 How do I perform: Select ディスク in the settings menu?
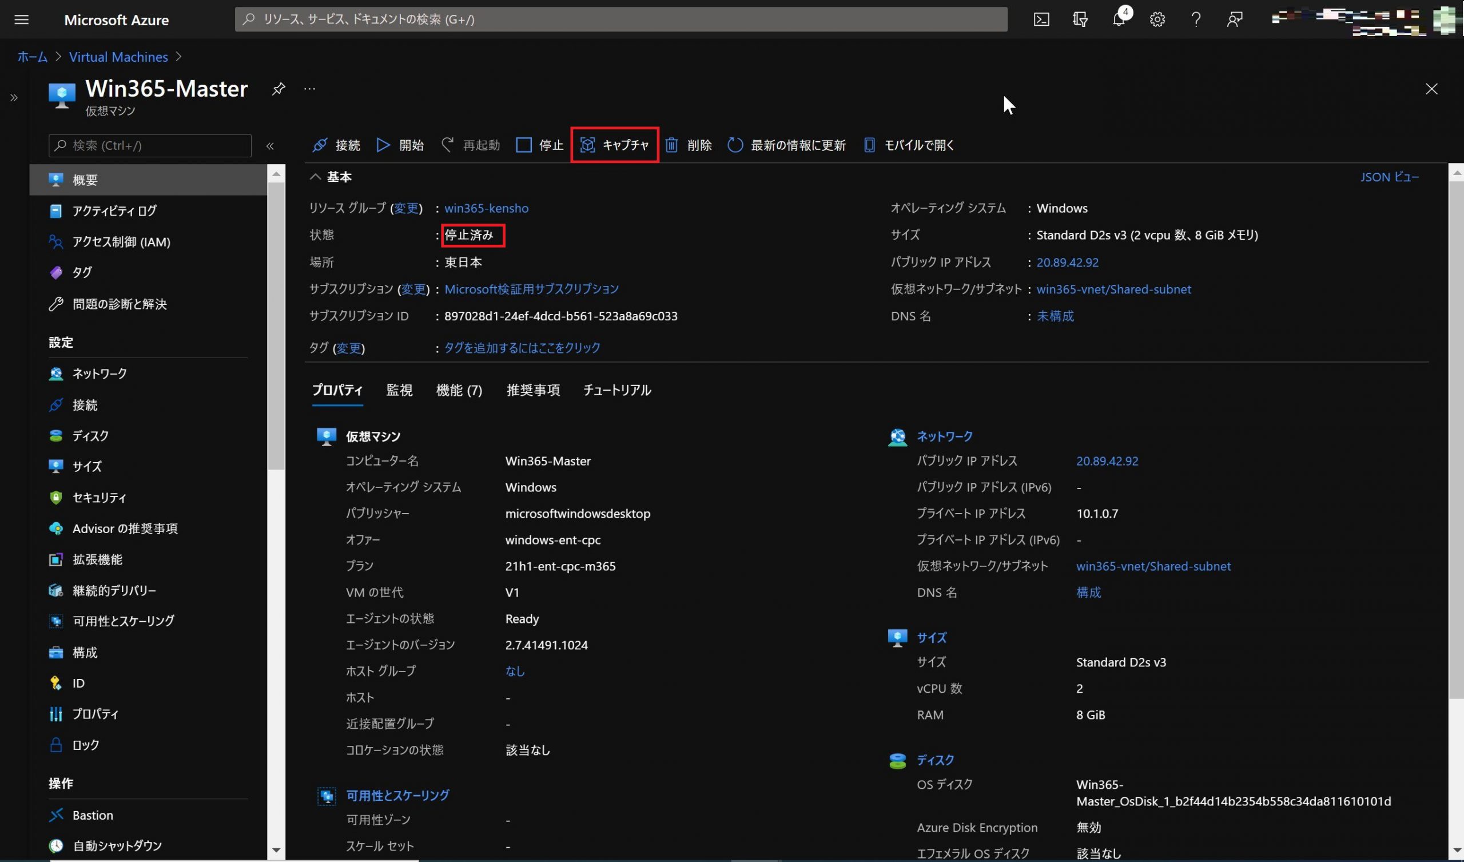pos(90,435)
